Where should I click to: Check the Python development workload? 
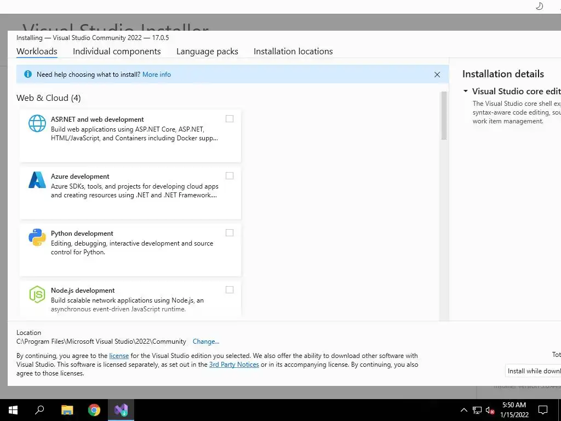pyautogui.click(x=230, y=232)
